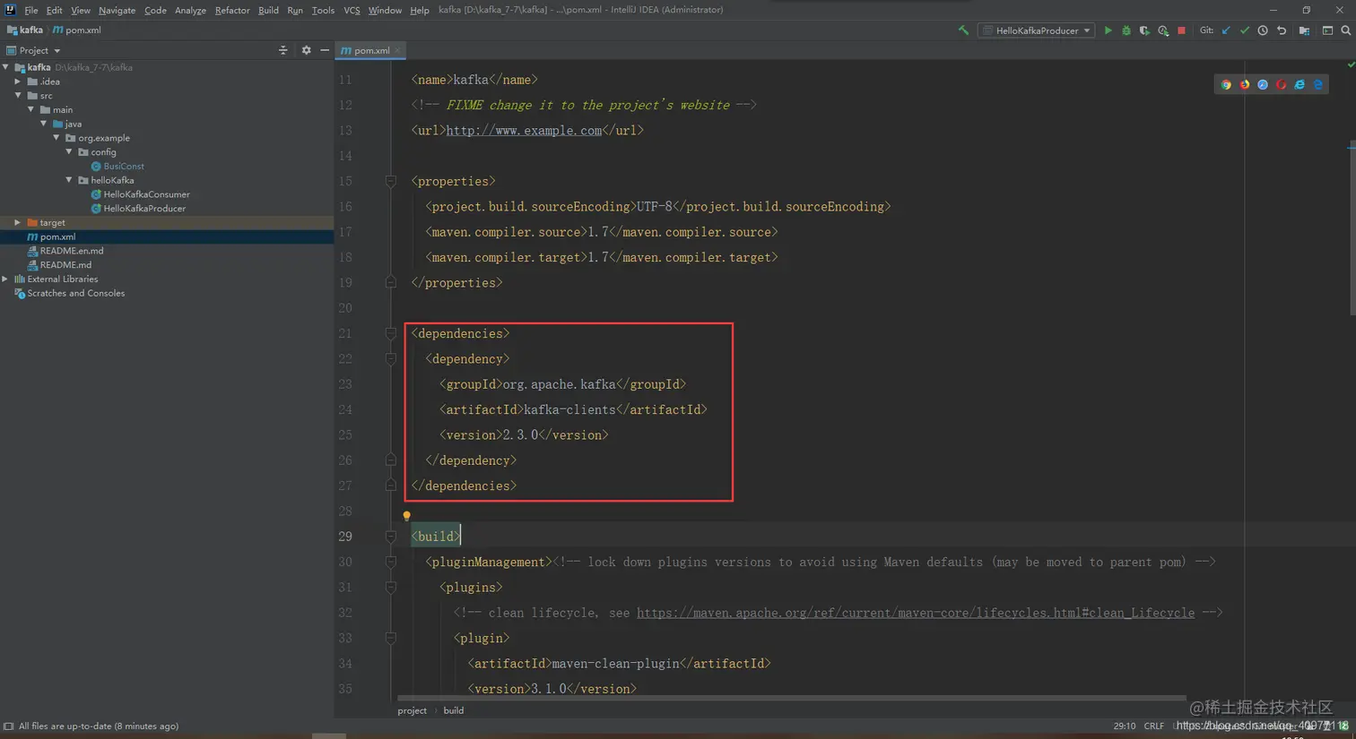1356x739 pixels.
Task: Open preview in Firefox browser icon
Action: pos(1245,84)
